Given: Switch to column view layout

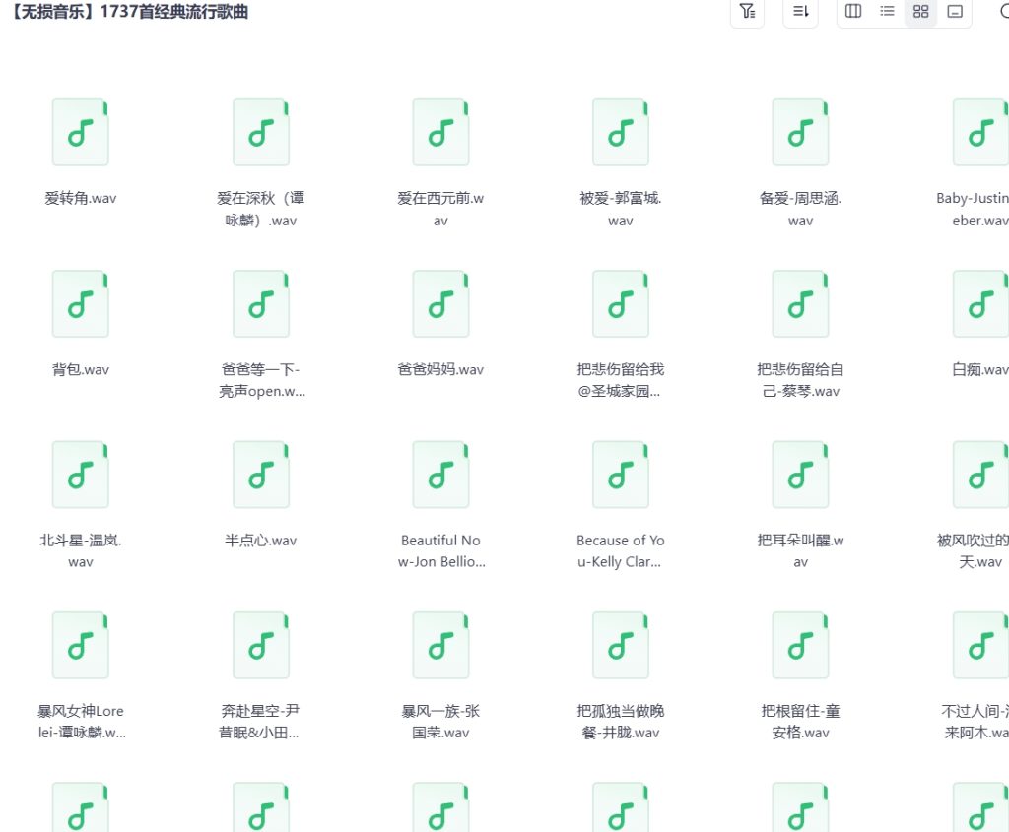Looking at the screenshot, I should click(x=853, y=12).
